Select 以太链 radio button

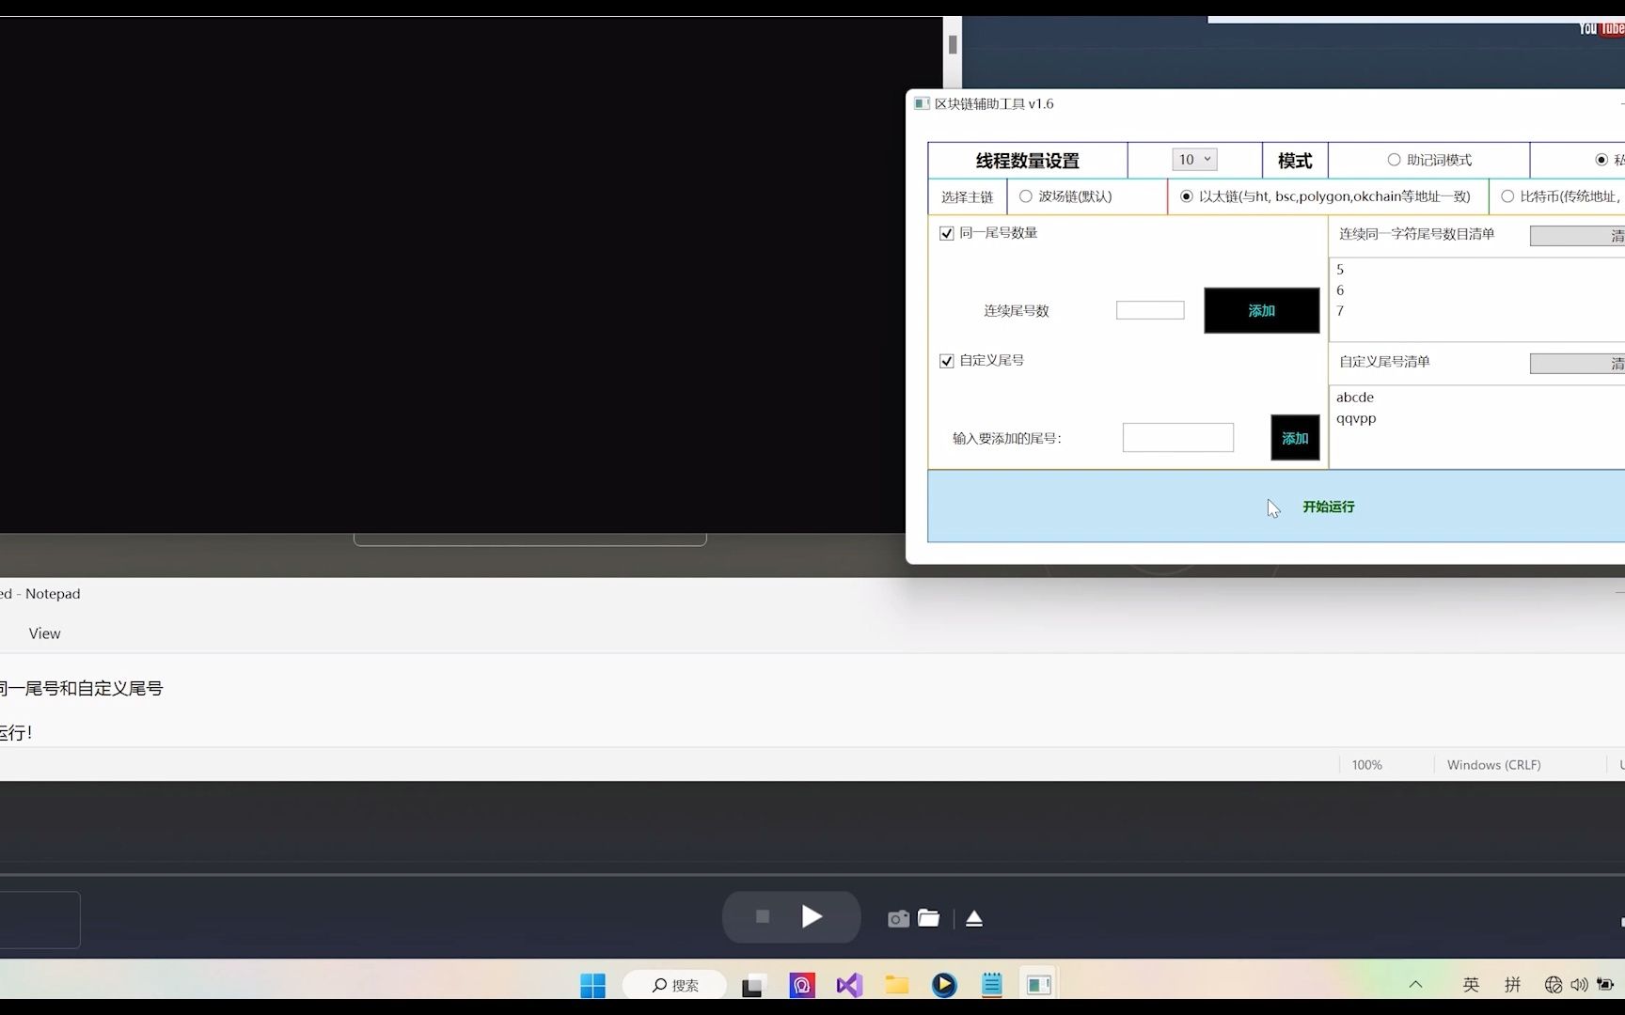[1187, 196]
